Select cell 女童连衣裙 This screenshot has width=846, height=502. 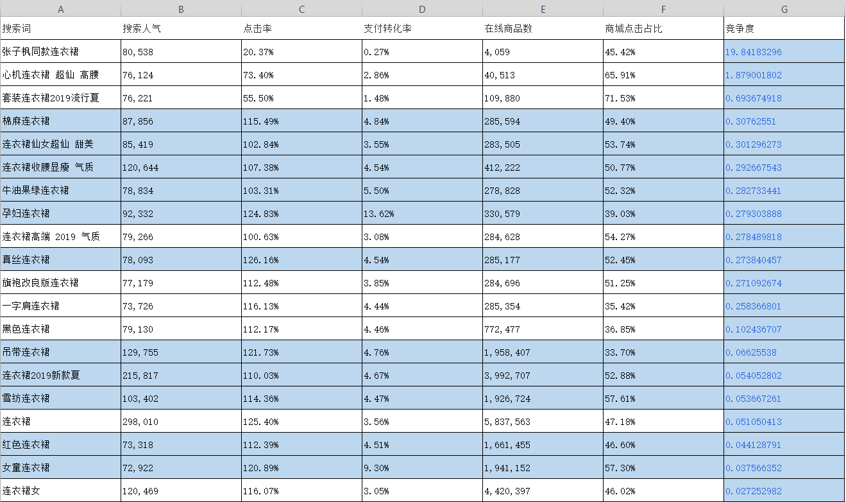(60, 467)
